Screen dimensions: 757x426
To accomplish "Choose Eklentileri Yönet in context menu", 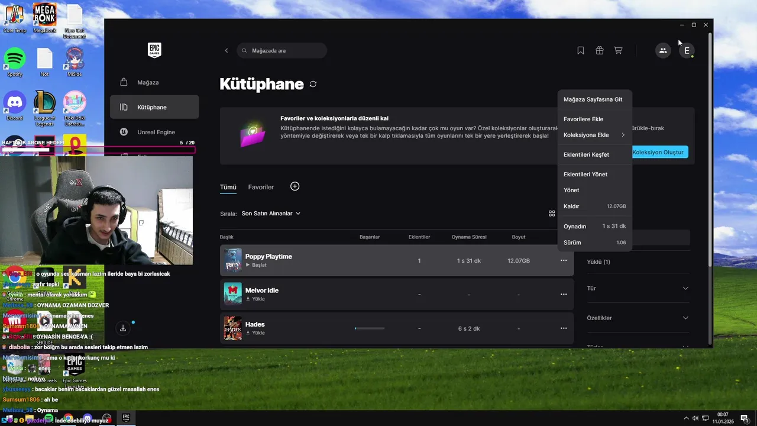I will [594, 174].
